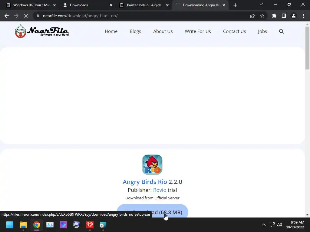Open the Home menu item
The height and width of the screenshot is (232, 310).
pyautogui.click(x=111, y=31)
